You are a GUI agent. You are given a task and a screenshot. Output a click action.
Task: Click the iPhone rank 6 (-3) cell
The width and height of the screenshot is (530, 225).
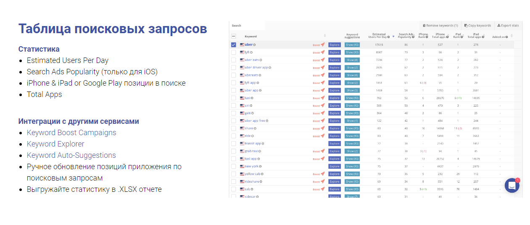pos(423,83)
